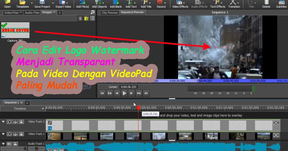The height and width of the screenshot is (151, 288).
Task: Collapse Video Track 1 with its triangle
Action: pos(3,134)
